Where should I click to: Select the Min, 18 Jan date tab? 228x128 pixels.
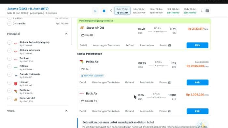139,11
